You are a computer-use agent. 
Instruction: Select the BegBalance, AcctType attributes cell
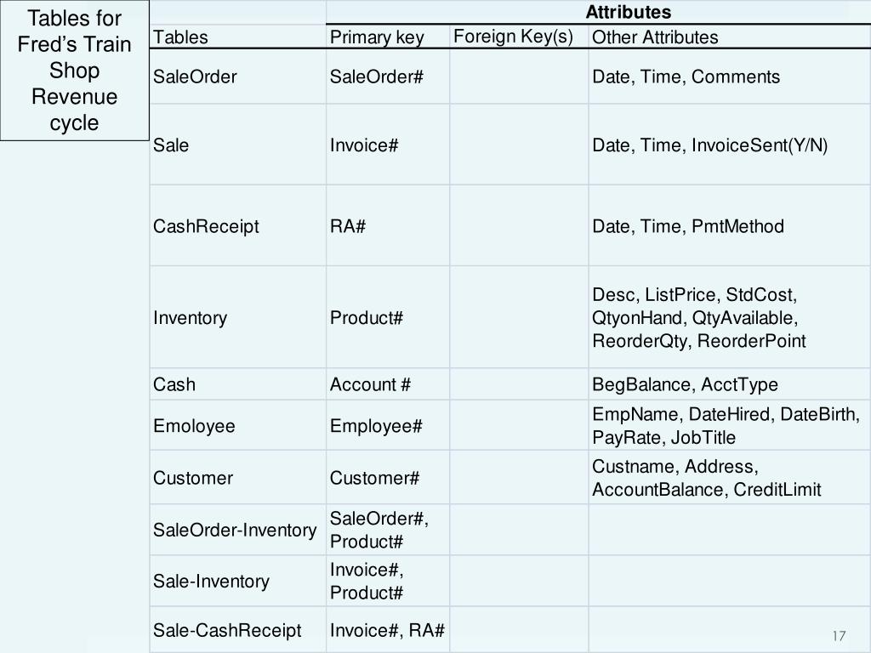coord(685,384)
